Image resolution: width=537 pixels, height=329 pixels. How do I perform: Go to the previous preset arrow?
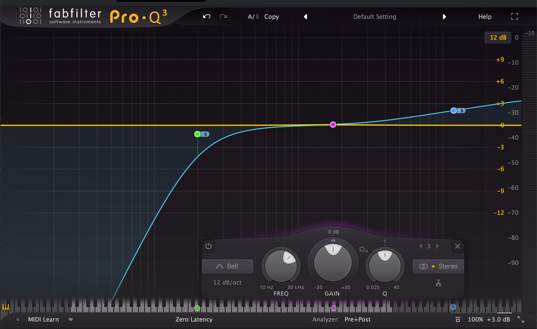click(306, 17)
